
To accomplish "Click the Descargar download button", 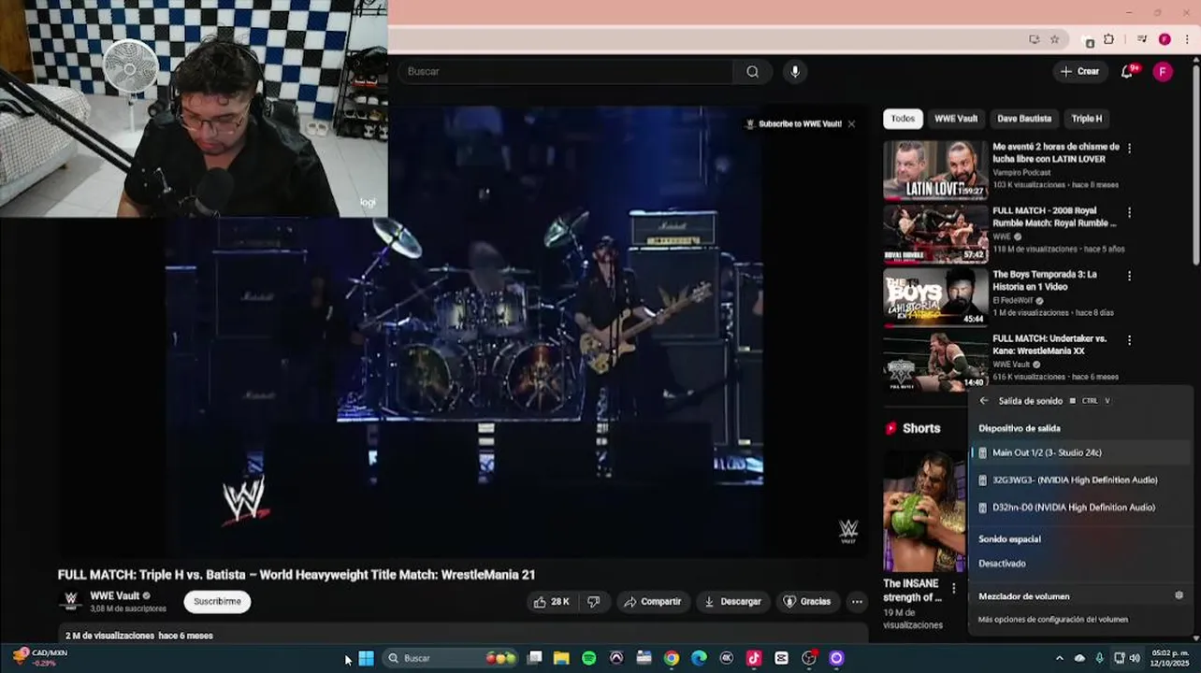I will tap(732, 602).
